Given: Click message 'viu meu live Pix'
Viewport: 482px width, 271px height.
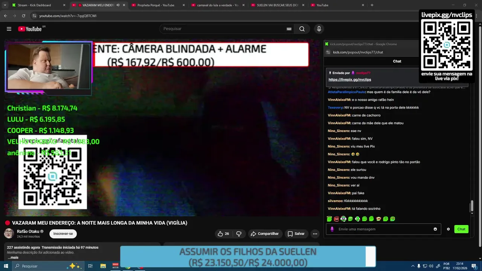Looking at the screenshot, I should [363, 146].
